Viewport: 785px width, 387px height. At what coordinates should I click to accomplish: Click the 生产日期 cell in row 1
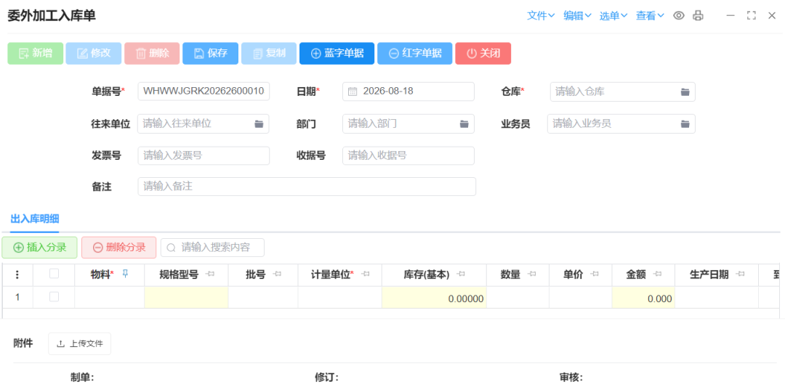click(717, 298)
